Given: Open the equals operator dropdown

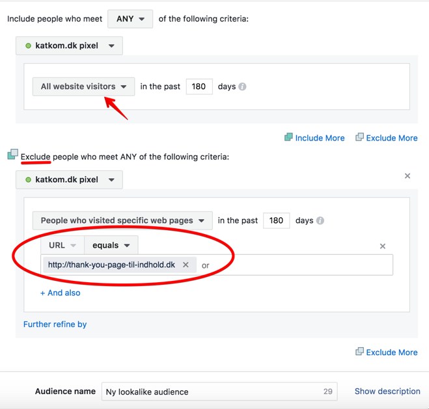Looking at the screenshot, I should pos(111,245).
